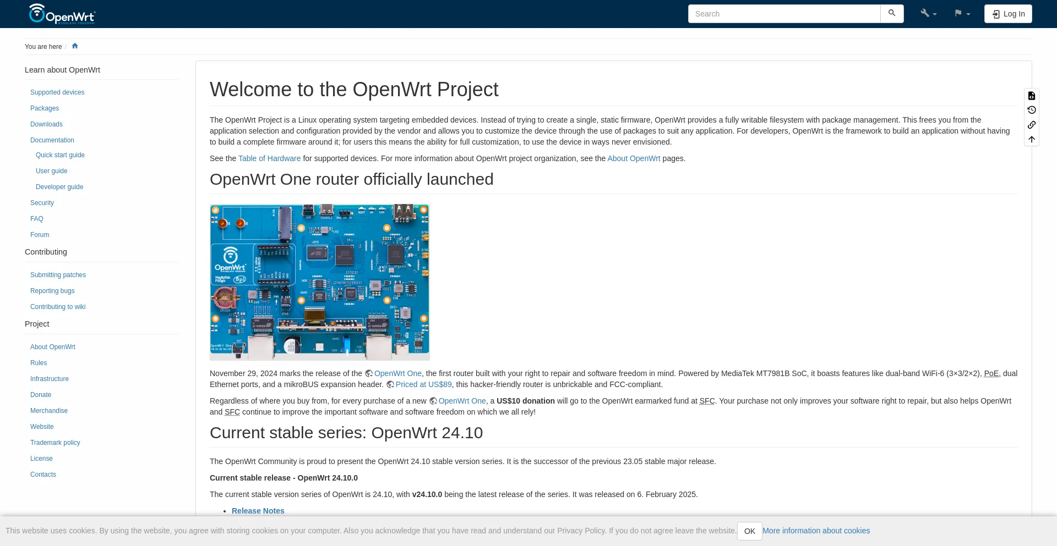Open Quick start guide link
The height and width of the screenshot is (546, 1057).
[60, 155]
